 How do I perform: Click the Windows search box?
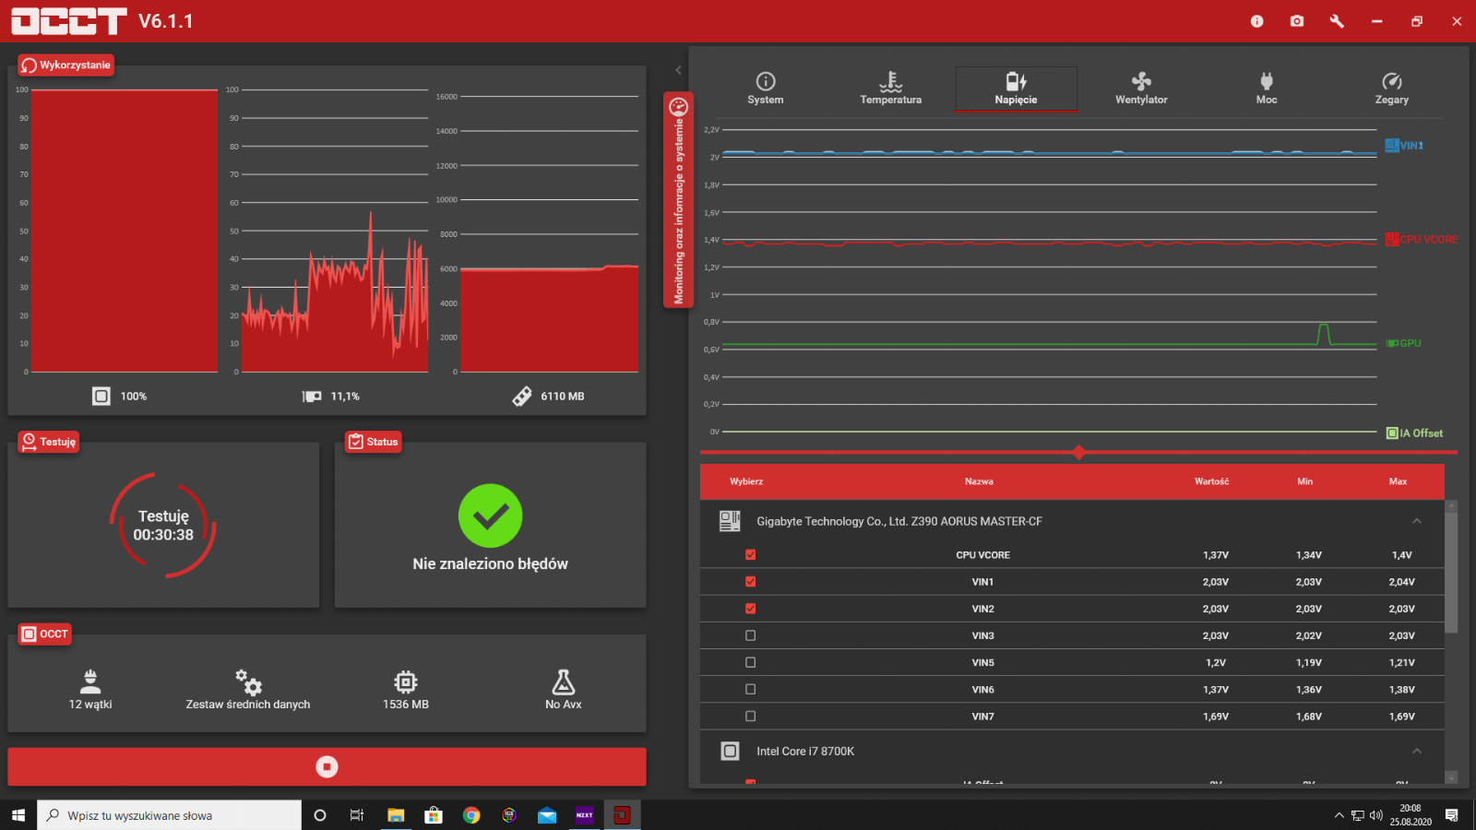(170, 815)
